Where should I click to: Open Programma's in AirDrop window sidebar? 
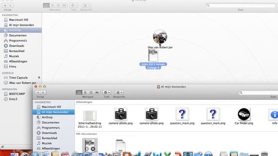click(18, 40)
